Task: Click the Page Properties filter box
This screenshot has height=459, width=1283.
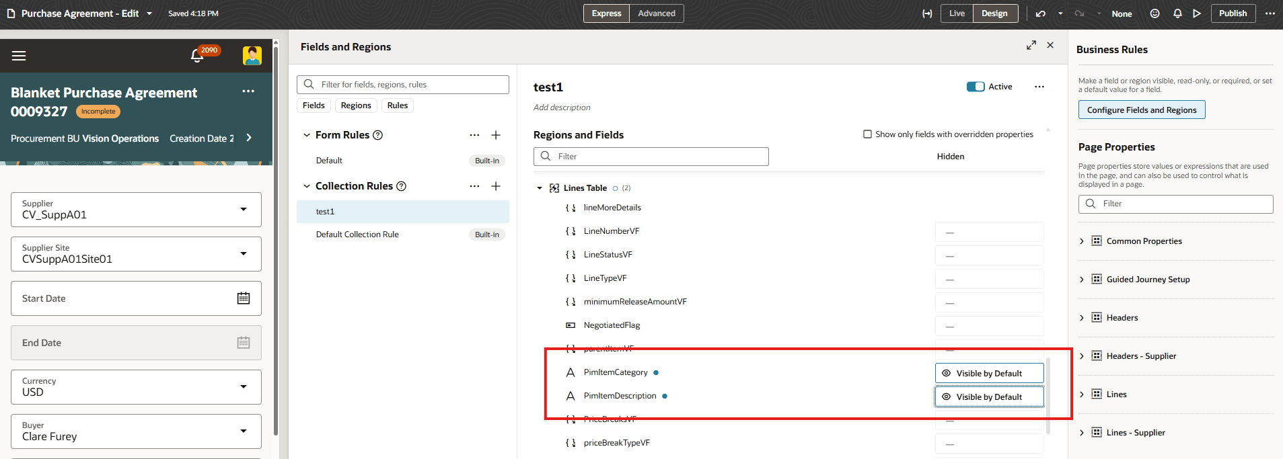Action: 1176,204
